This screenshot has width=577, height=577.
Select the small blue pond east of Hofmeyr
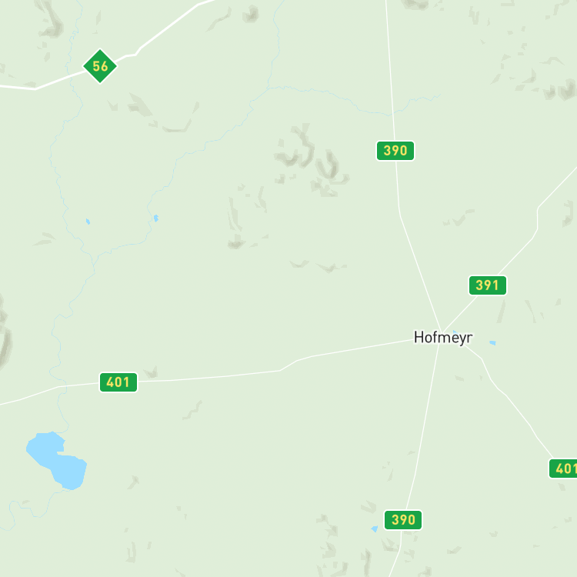[x=492, y=343]
